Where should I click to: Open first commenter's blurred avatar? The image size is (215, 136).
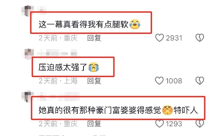(x=27, y=11)
